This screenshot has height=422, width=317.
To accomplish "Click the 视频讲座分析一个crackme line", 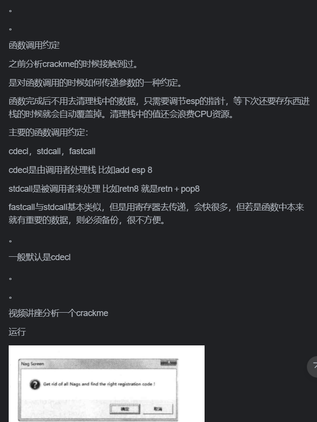I will (x=58, y=313).
